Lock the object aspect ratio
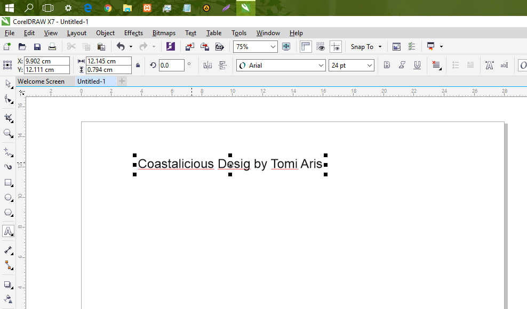Screen dimensions: 527x309 138,64
